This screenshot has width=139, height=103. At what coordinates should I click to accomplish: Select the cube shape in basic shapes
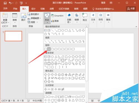point(45,64)
